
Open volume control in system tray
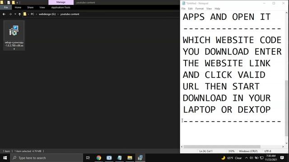coord(251,158)
